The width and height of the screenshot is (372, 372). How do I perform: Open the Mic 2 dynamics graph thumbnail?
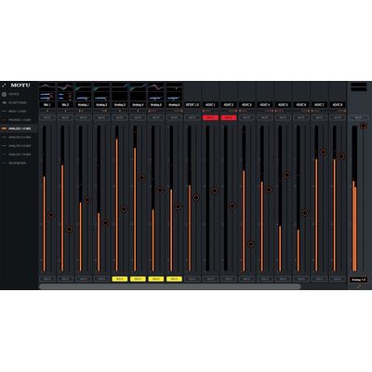(x=65, y=96)
